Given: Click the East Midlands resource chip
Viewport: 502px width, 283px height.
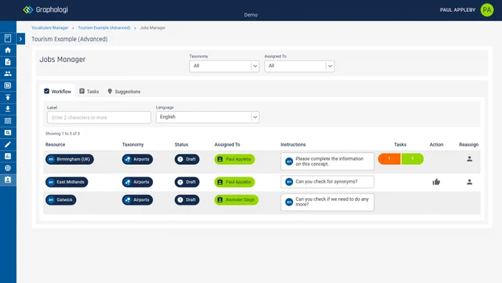Looking at the screenshot, I should click(x=66, y=182).
